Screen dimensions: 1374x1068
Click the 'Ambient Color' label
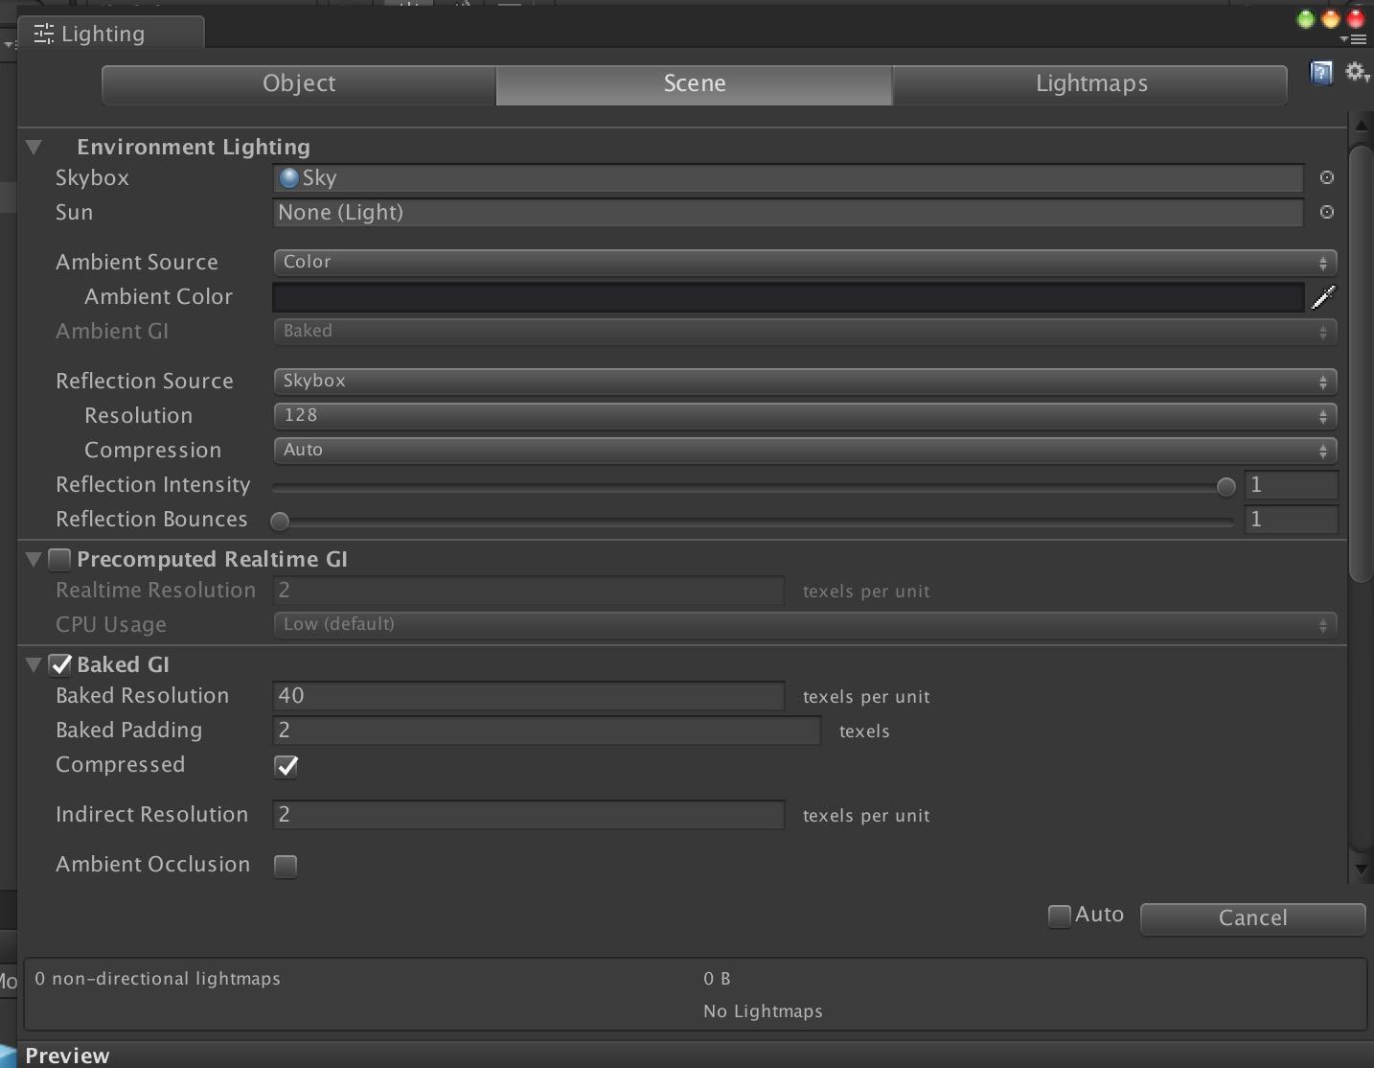(x=159, y=296)
